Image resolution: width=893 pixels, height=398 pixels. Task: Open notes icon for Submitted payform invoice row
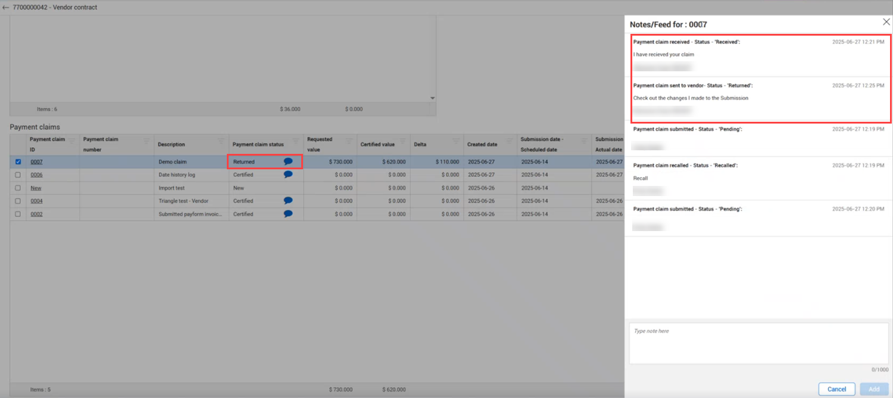(x=288, y=214)
